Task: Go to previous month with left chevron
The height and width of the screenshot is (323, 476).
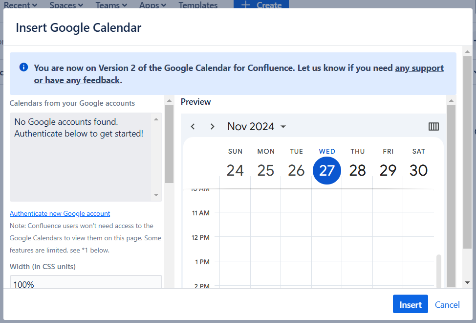Action: [193, 126]
